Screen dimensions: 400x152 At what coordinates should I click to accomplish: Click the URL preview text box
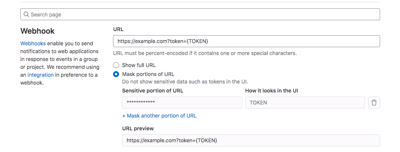[x=251, y=140]
